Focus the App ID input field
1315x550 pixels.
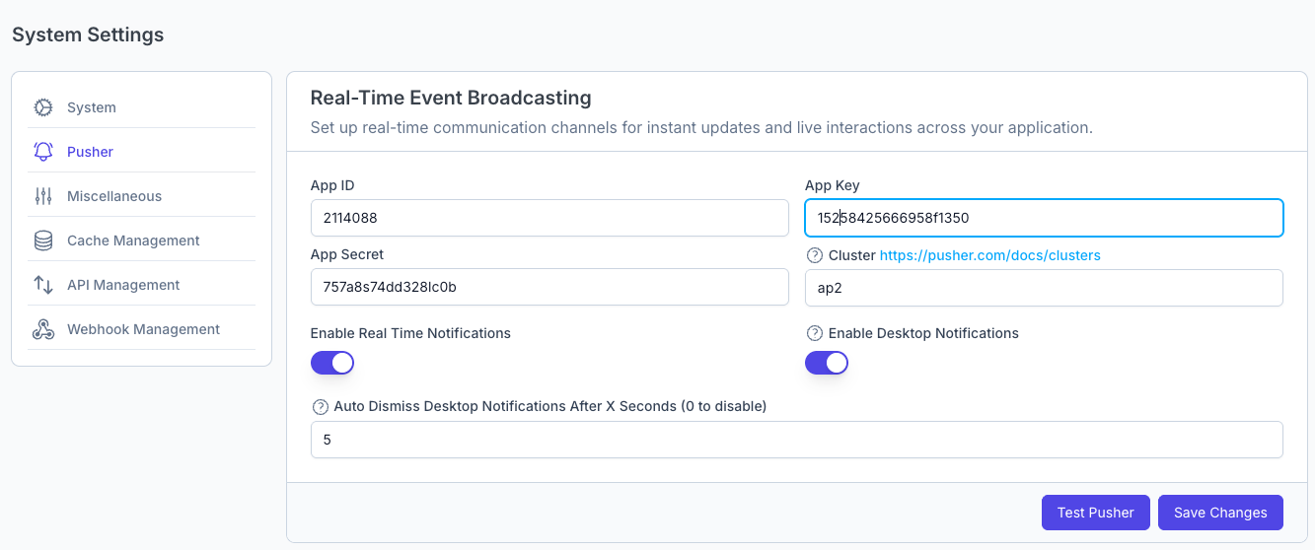coord(549,218)
